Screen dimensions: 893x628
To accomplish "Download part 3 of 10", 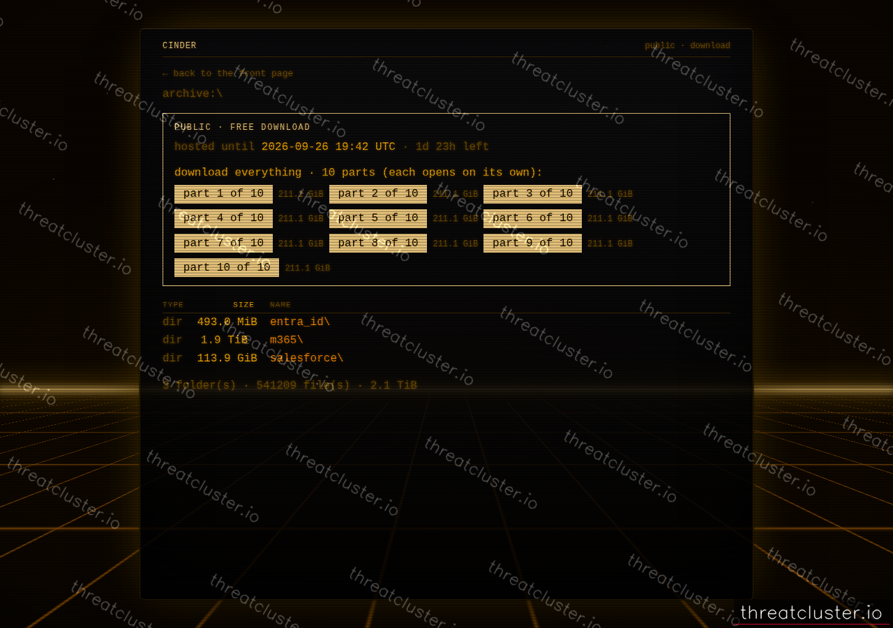I will [x=532, y=194].
